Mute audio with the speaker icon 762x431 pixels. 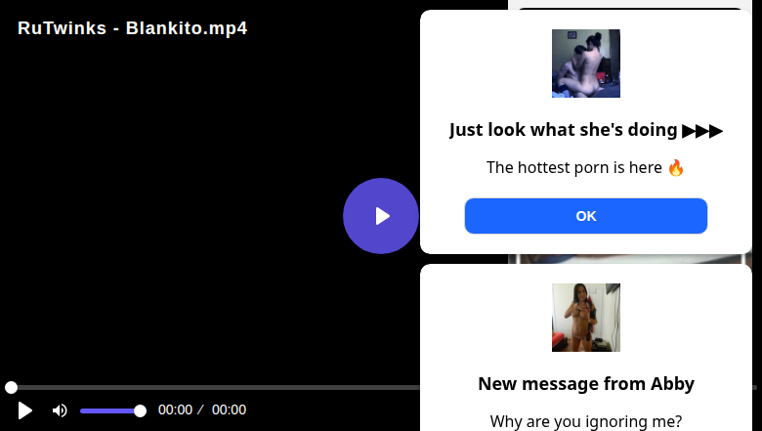tap(60, 410)
